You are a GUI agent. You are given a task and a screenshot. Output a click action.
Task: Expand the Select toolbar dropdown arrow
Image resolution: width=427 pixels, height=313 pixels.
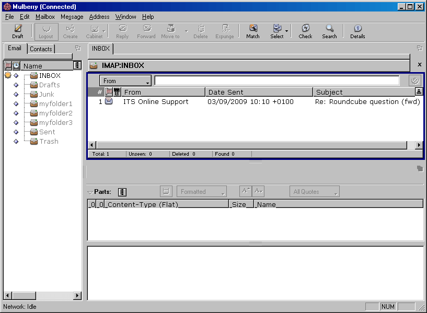click(286, 31)
